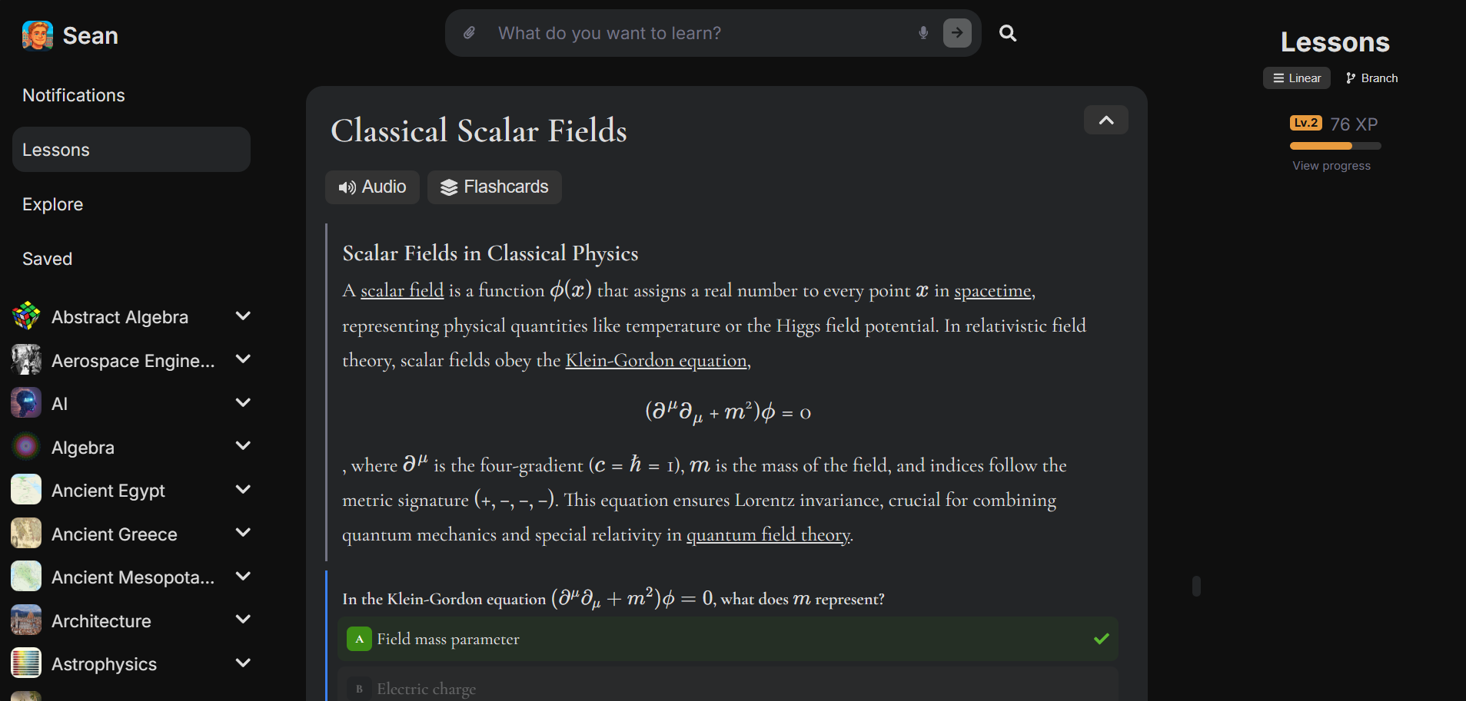Screen dimensions: 1466x701
Task: Switch lessons view to Linear
Action: (1297, 78)
